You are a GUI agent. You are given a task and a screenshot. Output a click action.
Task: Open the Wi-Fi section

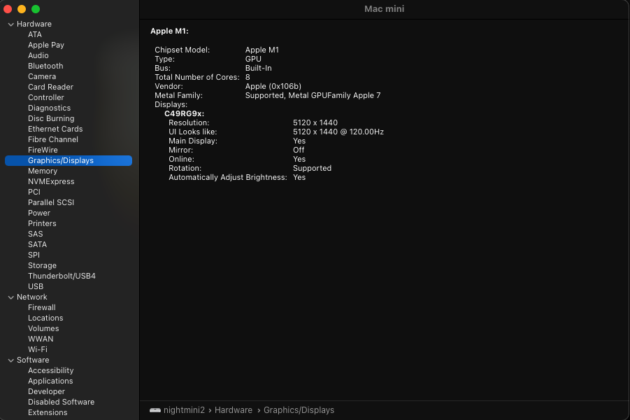coord(37,349)
